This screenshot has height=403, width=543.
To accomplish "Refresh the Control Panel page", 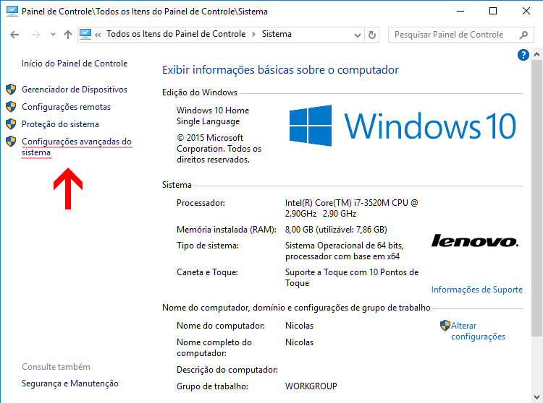I will 372,35.
